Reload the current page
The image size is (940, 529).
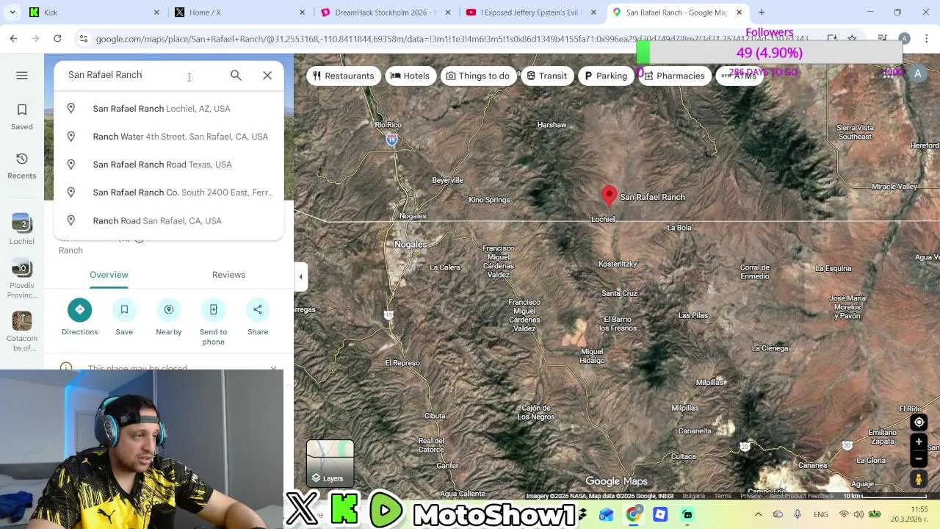(57, 38)
